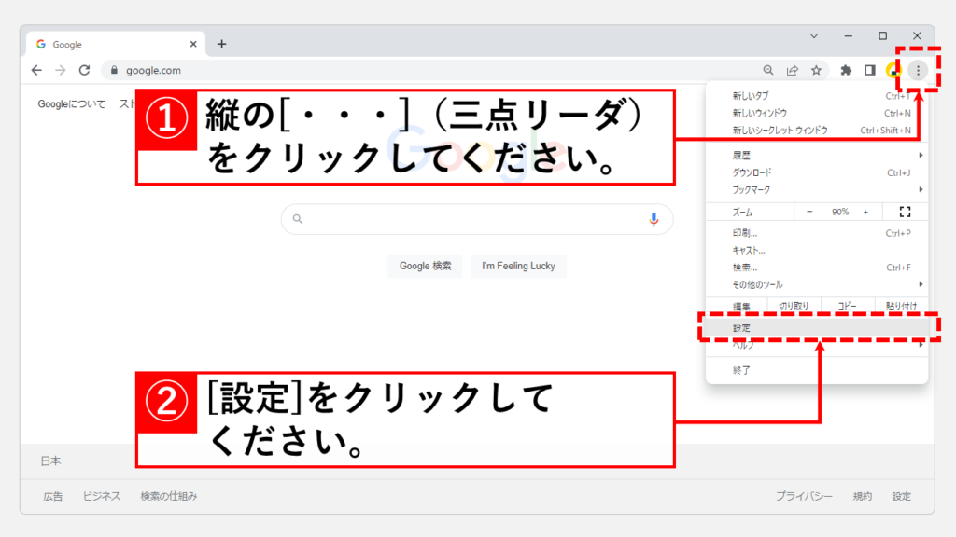Open a new tab with the plus button
956x537 pixels.
(x=221, y=44)
